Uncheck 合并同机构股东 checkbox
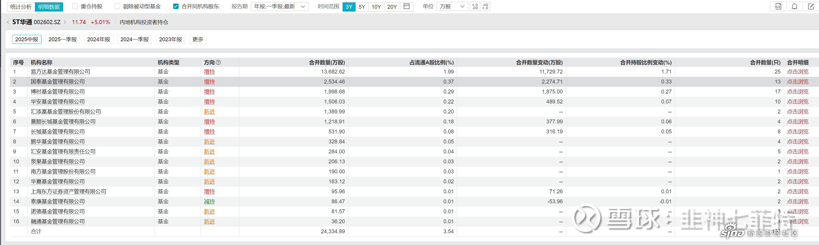819x245 pixels. coord(176,6)
